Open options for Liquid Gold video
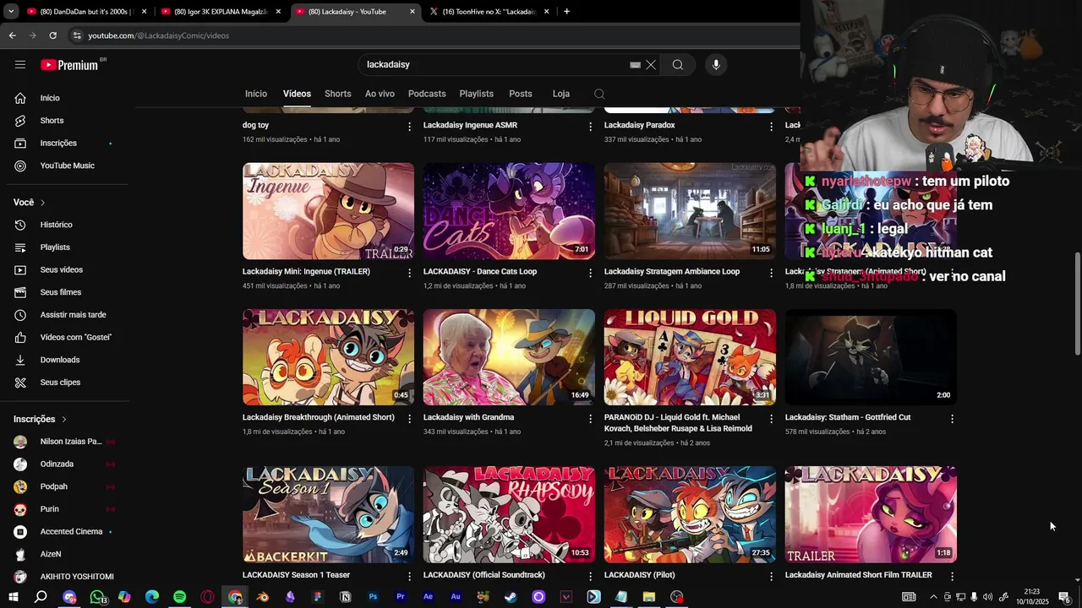Image resolution: width=1082 pixels, height=608 pixels. [771, 419]
